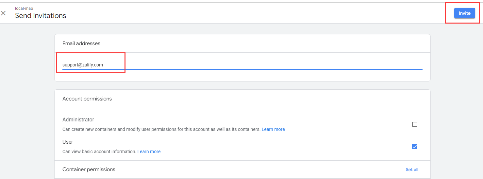The image size is (483, 179).
Task: Click the User description 'Can view basic account information'
Action: click(x=99, y=152)
